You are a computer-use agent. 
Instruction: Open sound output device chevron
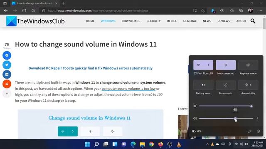tap(257, 118)
